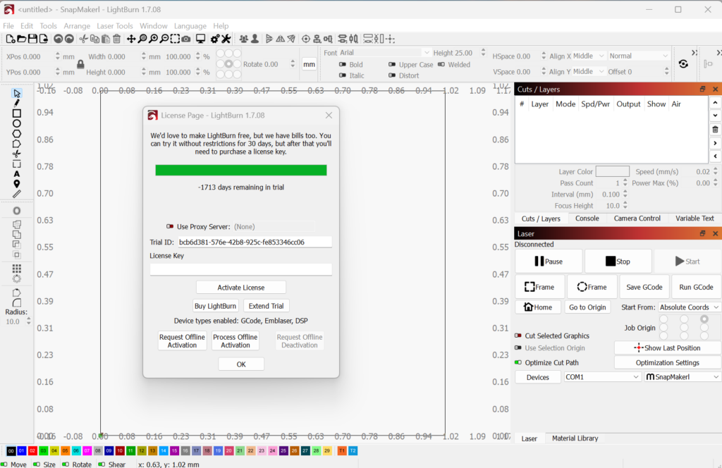Pick the Rectangle drawing tool
The height and width of the screenshot is (468, 722).
pos(17,113)
